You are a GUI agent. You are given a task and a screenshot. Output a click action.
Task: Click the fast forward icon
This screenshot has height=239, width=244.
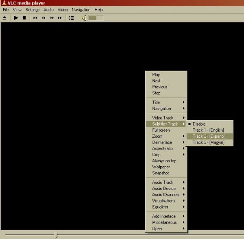(52, 18)
